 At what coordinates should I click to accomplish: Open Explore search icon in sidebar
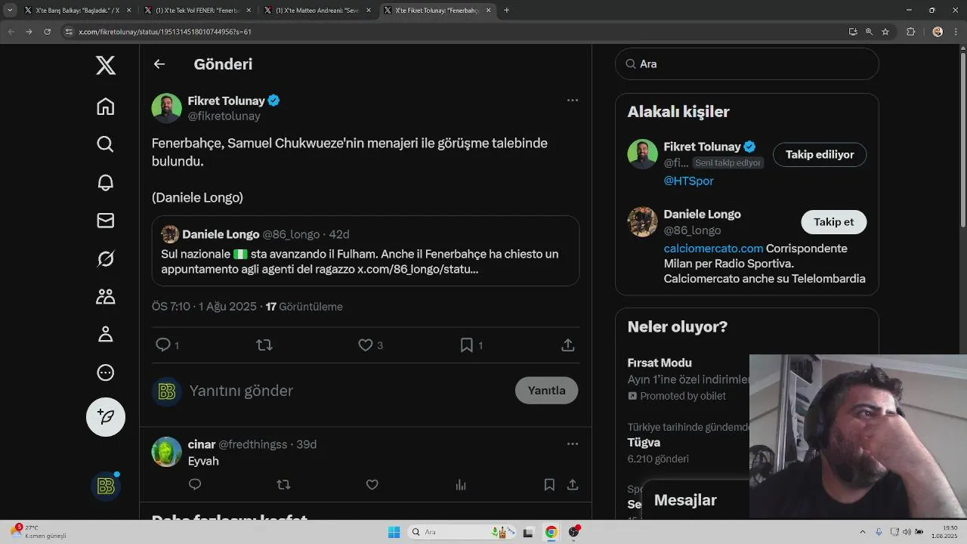click(x=106, y=144)
